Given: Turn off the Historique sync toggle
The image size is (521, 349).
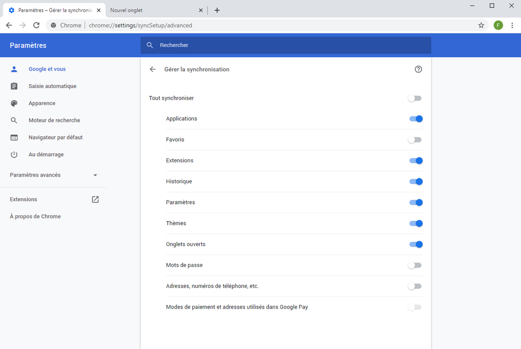Looking at the screenshot, I should (416, 181).
